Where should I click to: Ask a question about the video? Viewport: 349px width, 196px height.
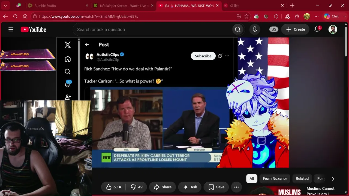190,187
